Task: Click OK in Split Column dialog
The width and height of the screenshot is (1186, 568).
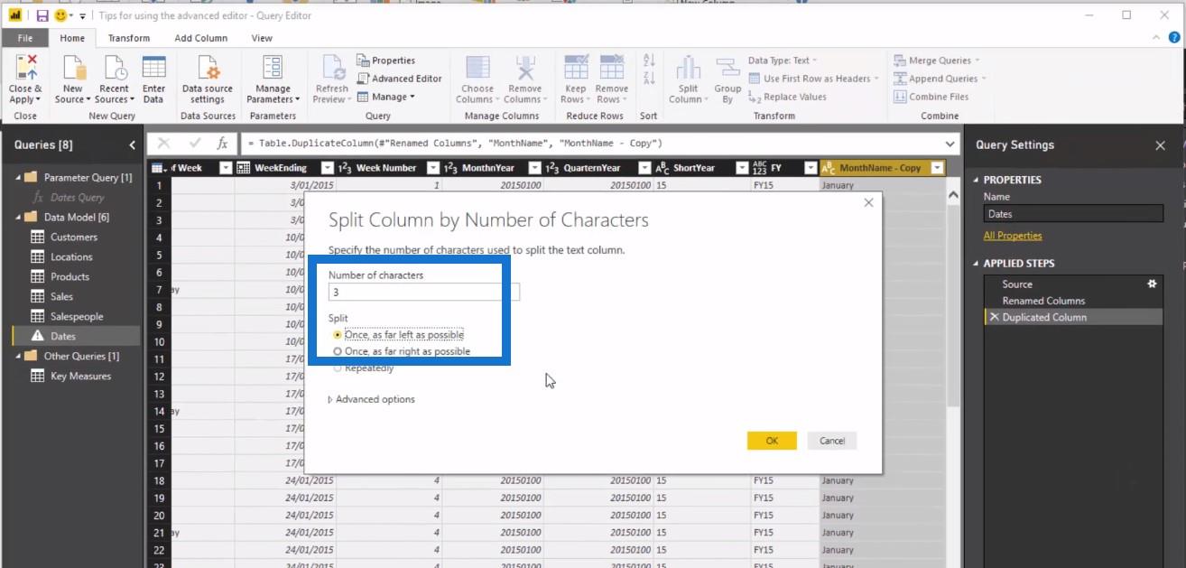Action: 772,441
